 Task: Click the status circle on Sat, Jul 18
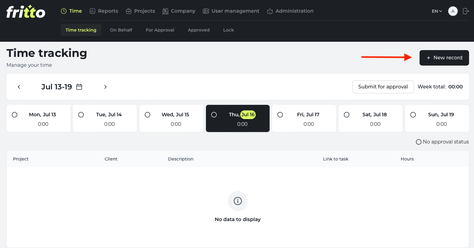(347, 115)
